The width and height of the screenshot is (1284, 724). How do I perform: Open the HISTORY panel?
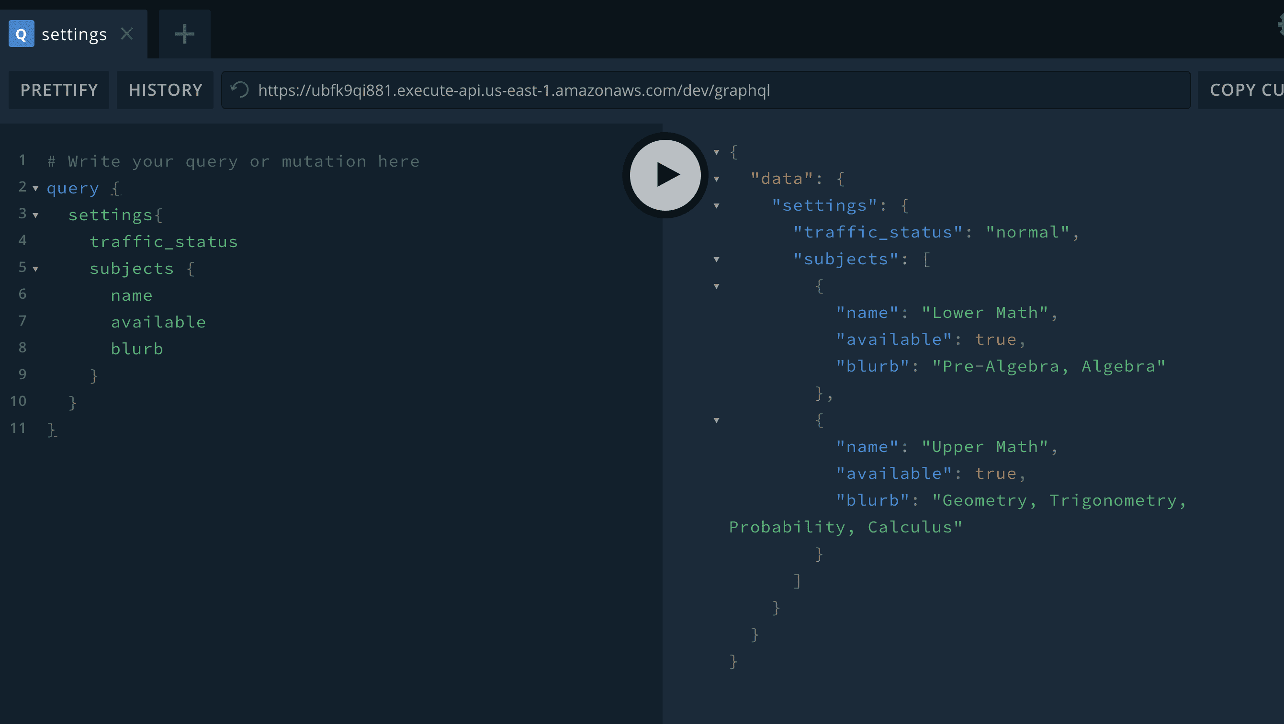pyautogui.click(x=165, y=90)
